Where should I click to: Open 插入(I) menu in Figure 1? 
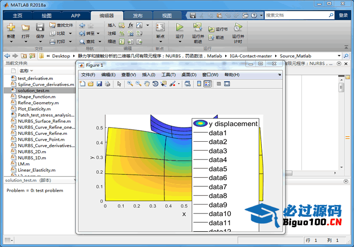(x=149, y=75)
